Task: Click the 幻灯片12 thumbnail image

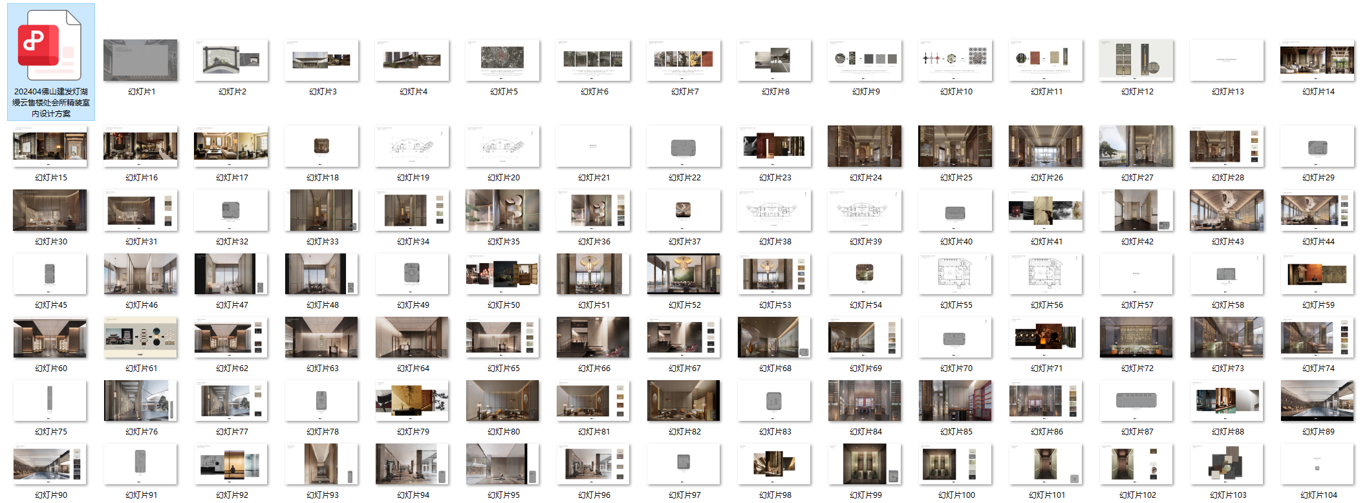Action: [1136, 60]
